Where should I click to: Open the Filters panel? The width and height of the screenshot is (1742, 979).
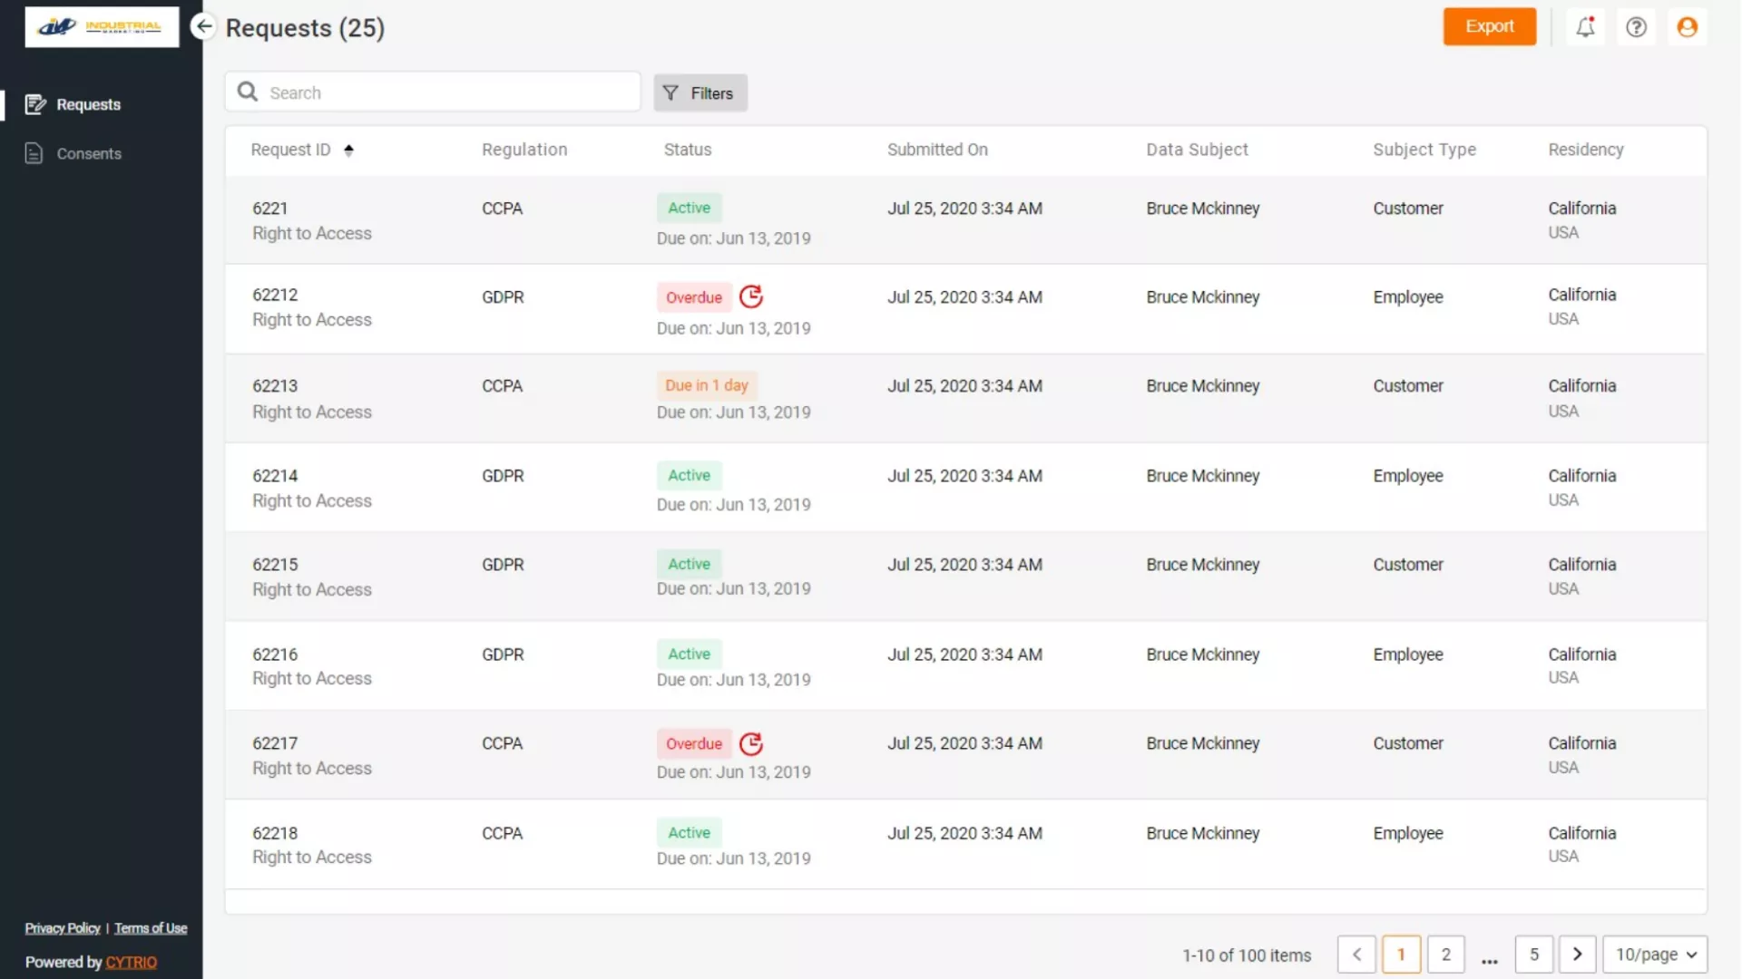[700, 92]
